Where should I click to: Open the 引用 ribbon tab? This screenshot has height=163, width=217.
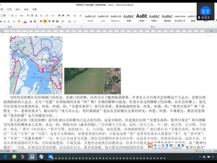coord(9,9)
